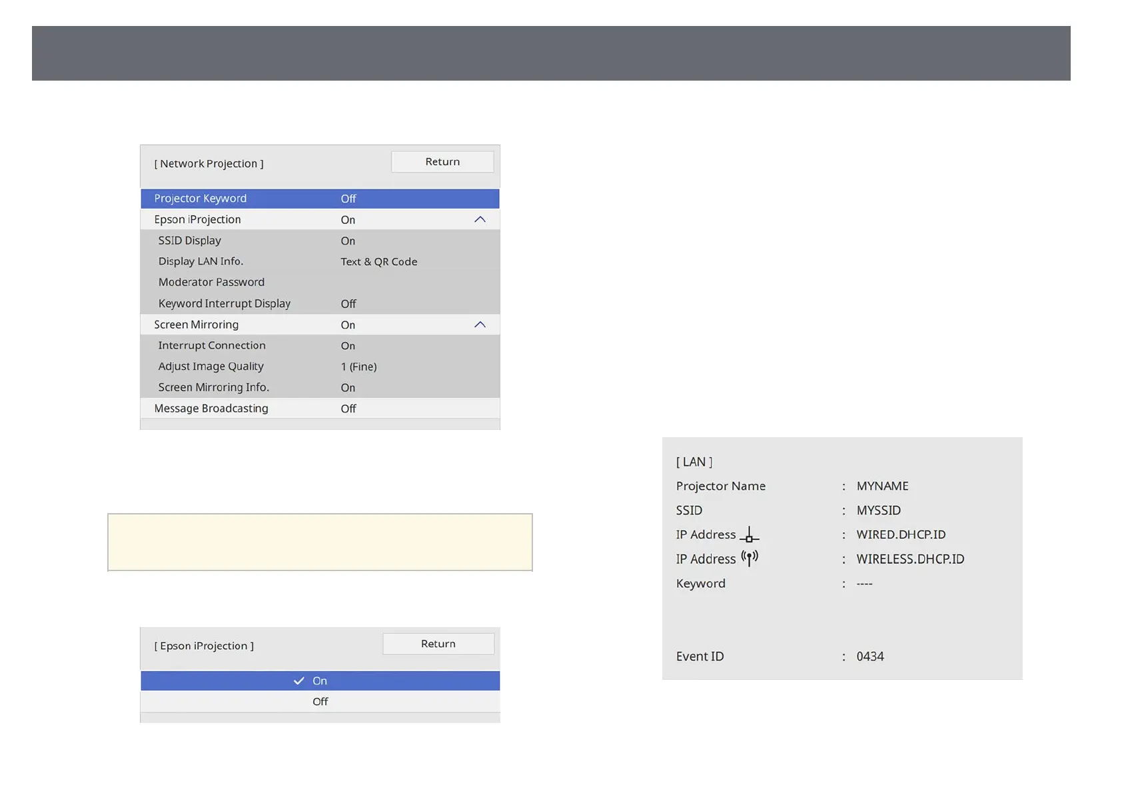Select the Message Broadcasting row
The width and height of the screenshot is (1122, 793).
click(320, 408)
